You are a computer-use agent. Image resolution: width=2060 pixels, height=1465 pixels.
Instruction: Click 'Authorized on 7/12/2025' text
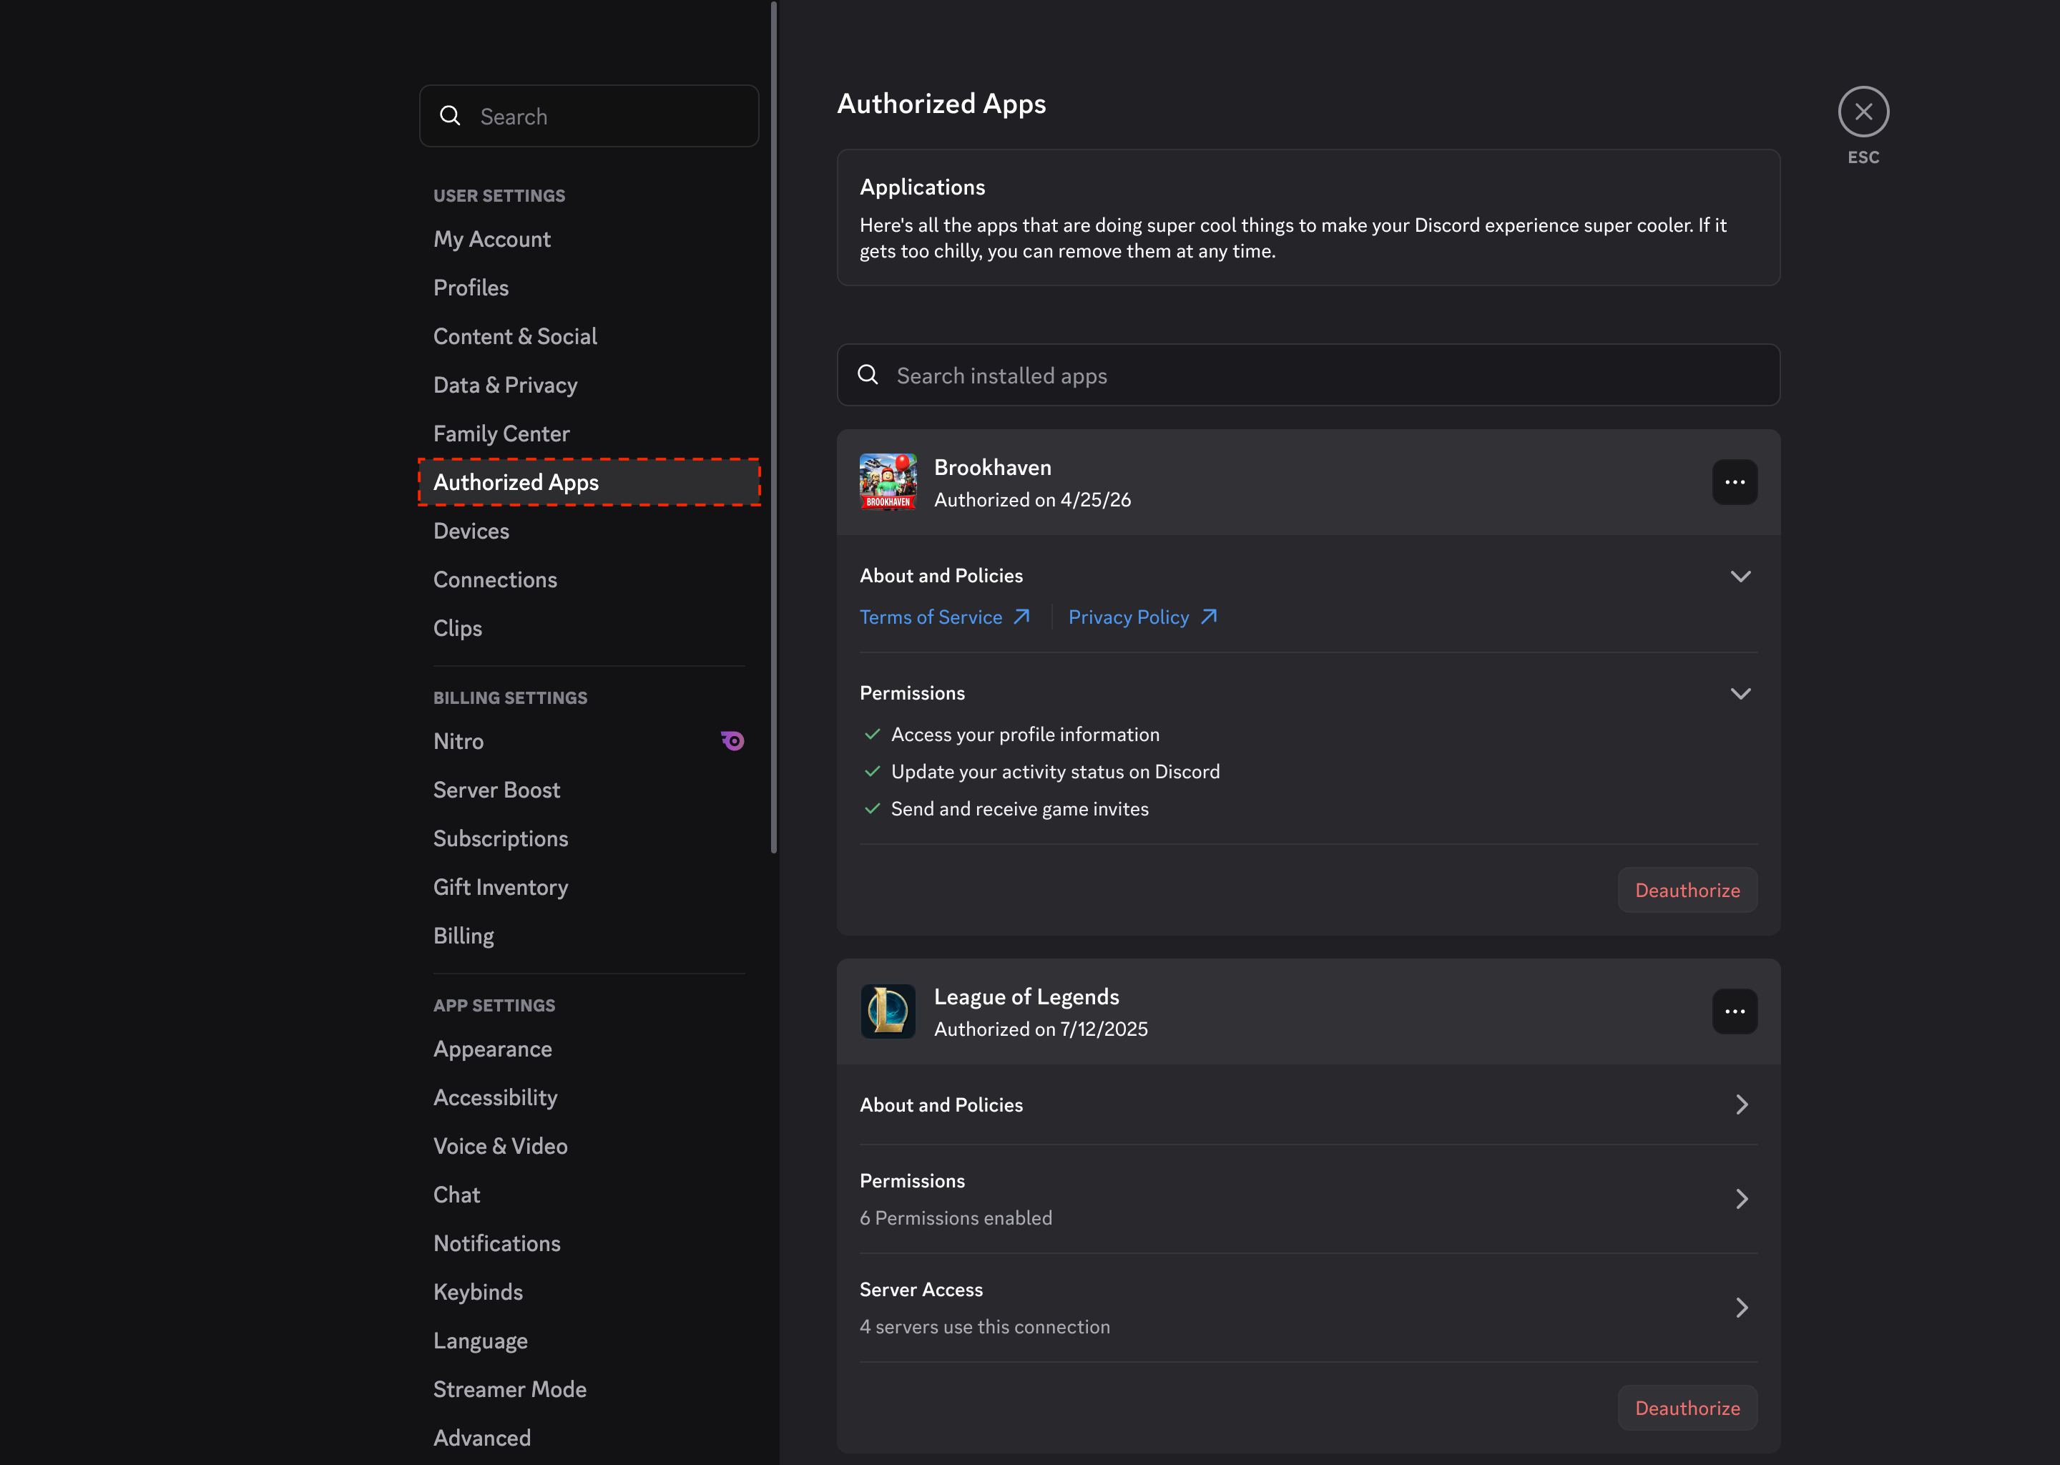[x=1041, y=1029]
